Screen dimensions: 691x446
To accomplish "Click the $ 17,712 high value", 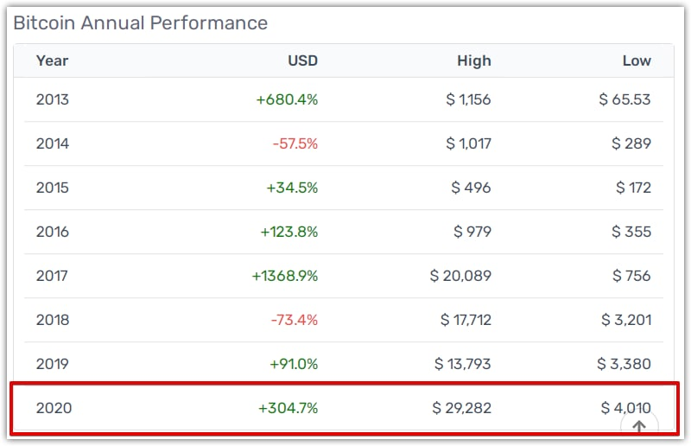I will [x=466, y=320].
